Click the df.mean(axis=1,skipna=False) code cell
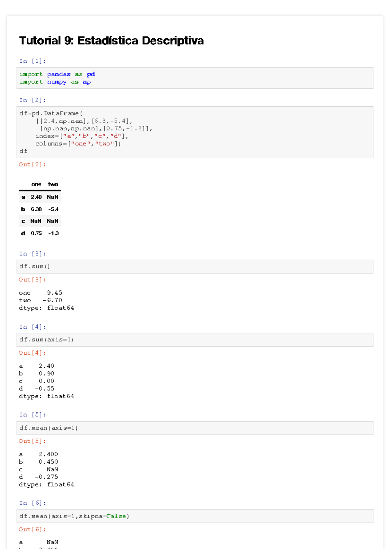Image resolution: width=390 pixels, height=552 pixels. 194,516
